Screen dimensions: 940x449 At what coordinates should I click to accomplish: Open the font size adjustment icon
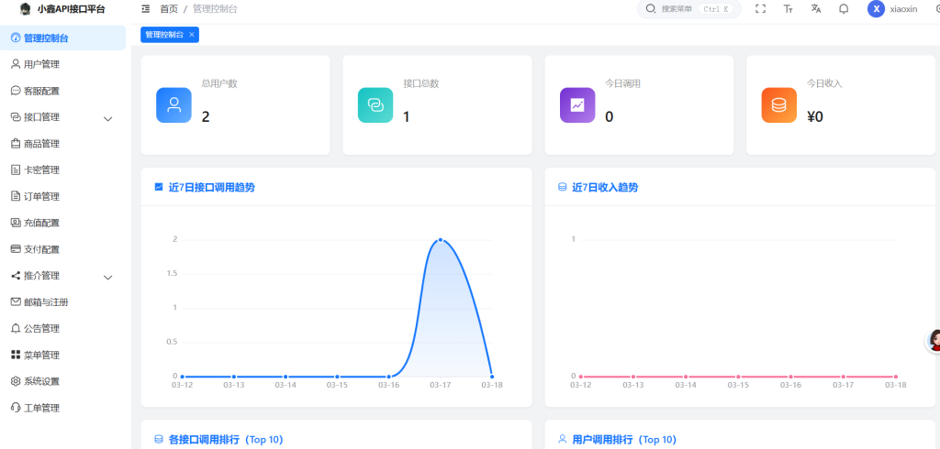pyautogui.click(x=788, y=8)
